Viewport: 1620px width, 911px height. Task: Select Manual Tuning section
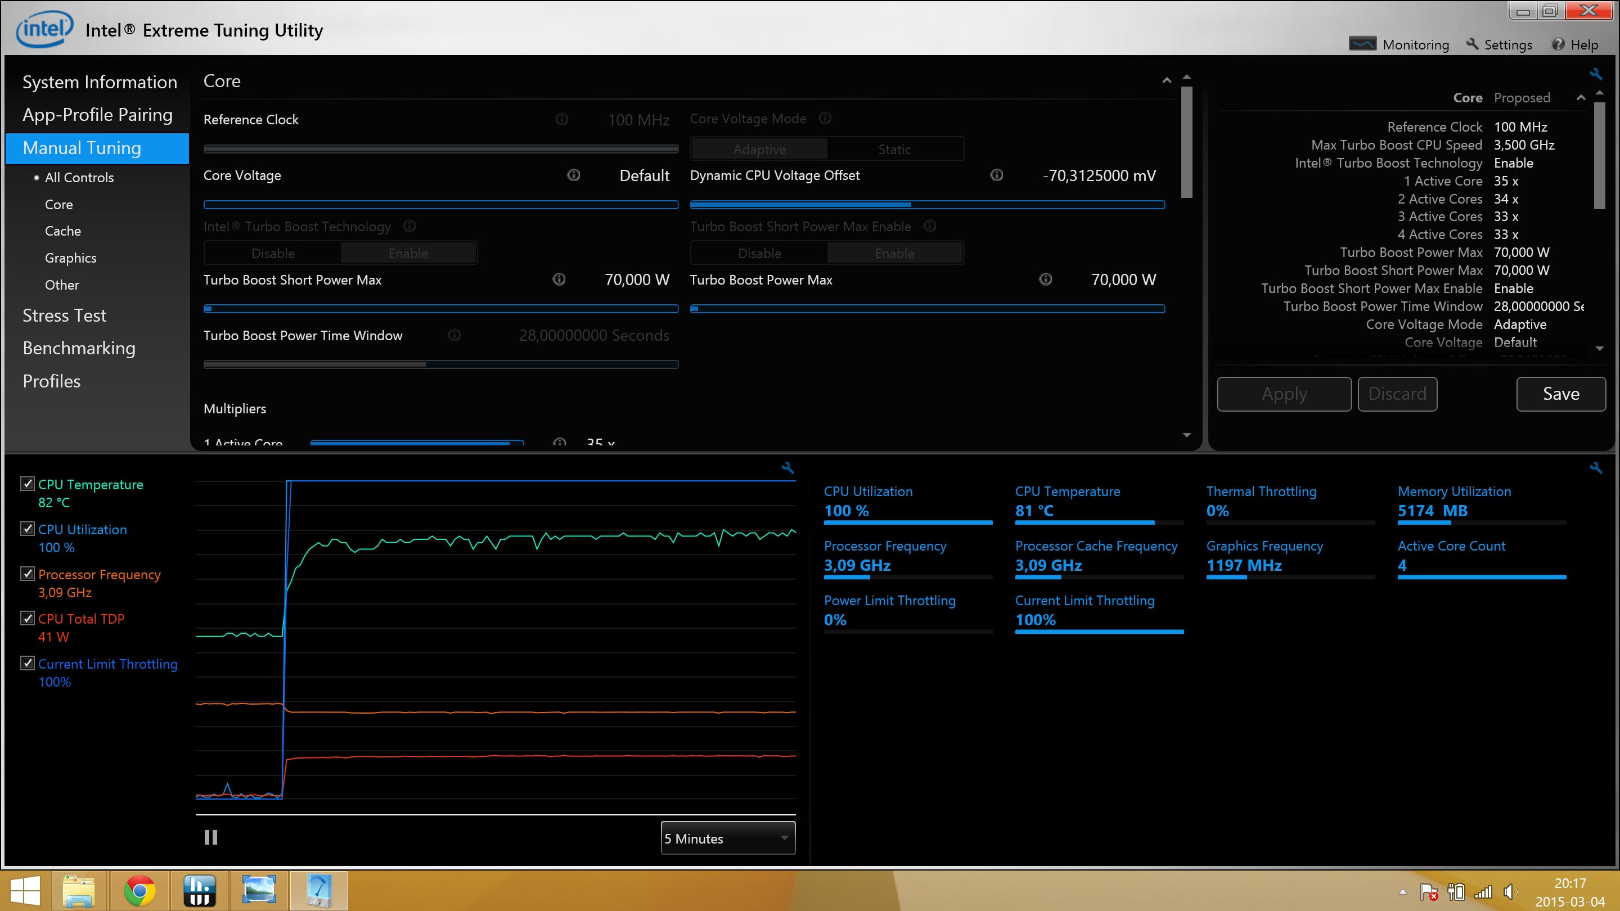tap(97, 148)
